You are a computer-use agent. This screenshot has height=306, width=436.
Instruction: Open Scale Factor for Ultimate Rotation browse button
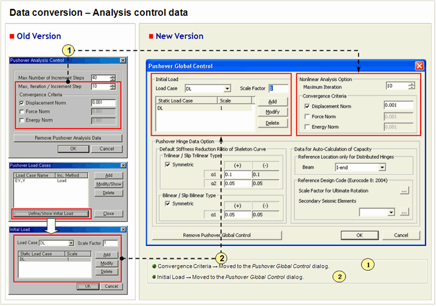click(404, 190)
